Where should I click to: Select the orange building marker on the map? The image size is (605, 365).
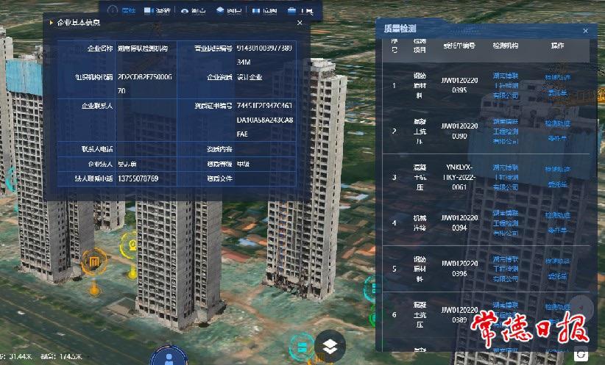[x=94, y=262]
